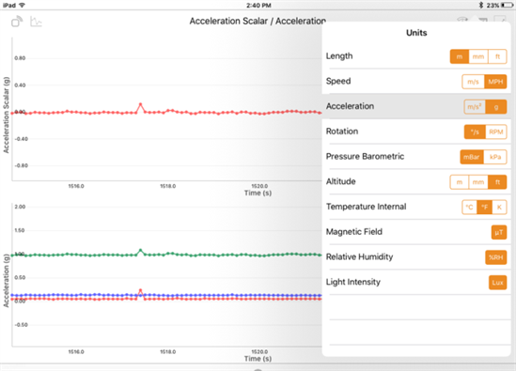Switch Speed units to m/s
The width and height of the screenshot is (516, 371).
[x=473, y=82]
